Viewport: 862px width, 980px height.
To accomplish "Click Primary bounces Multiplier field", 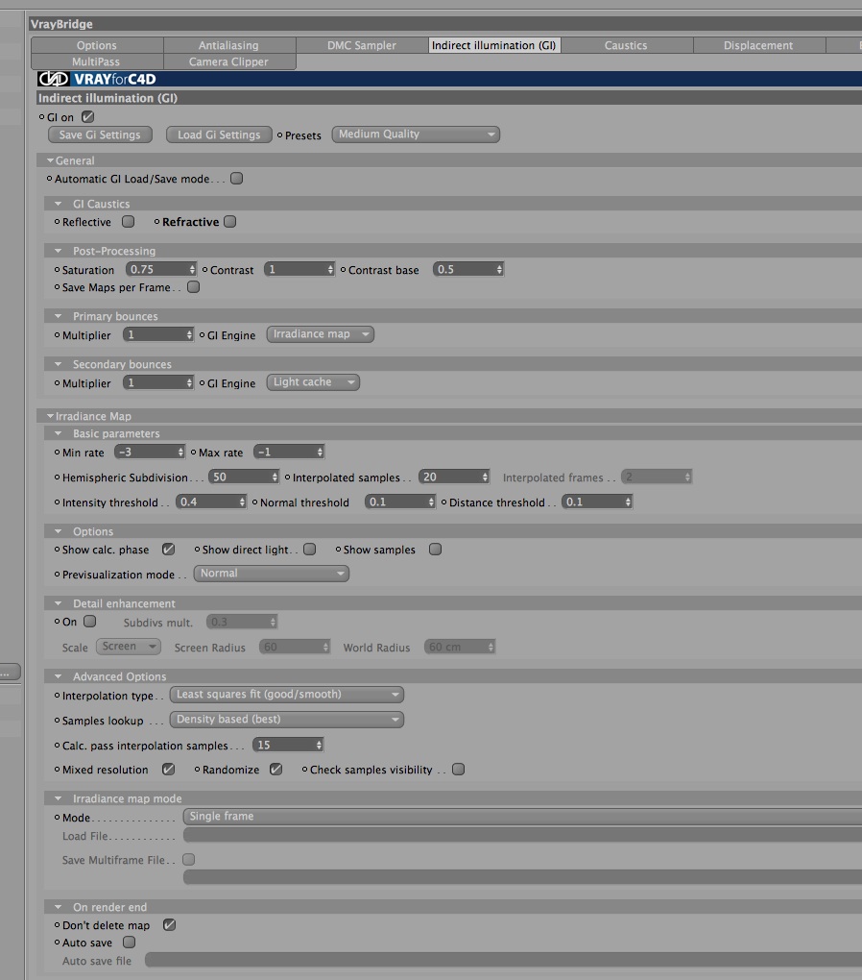I will (x=155, y=334).
